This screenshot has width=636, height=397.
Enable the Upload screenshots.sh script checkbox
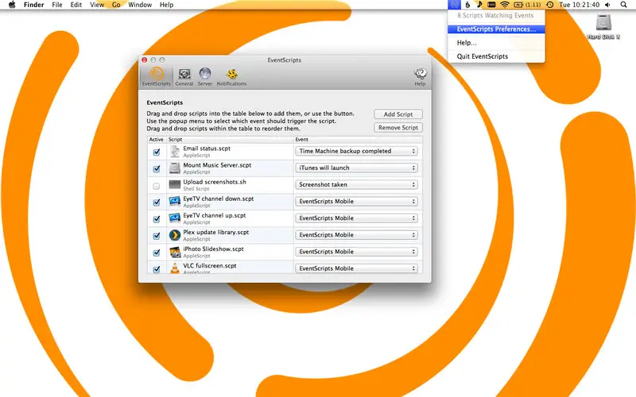157,186
